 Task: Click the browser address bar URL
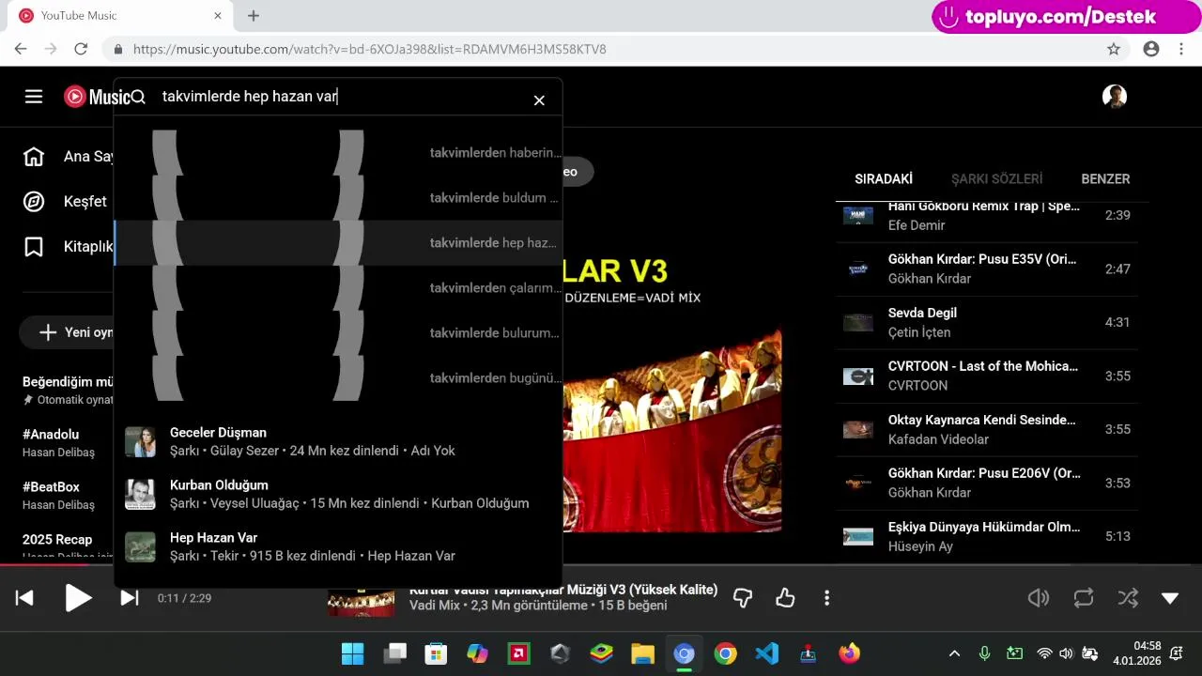point(370,49)
